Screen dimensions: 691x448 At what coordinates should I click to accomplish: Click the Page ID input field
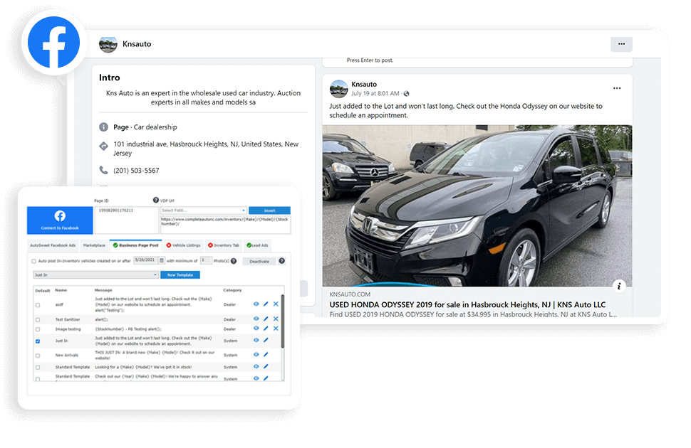tap(126, 220)
